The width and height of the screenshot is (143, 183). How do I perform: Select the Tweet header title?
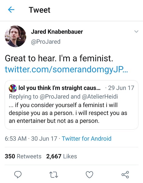point(39,10)
